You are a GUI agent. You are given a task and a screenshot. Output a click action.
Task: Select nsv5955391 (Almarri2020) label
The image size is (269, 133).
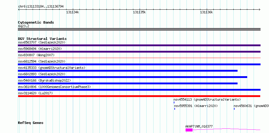[196, 106]
